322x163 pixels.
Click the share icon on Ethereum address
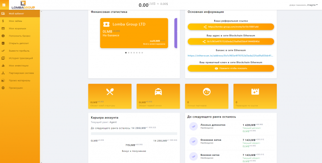204,41
